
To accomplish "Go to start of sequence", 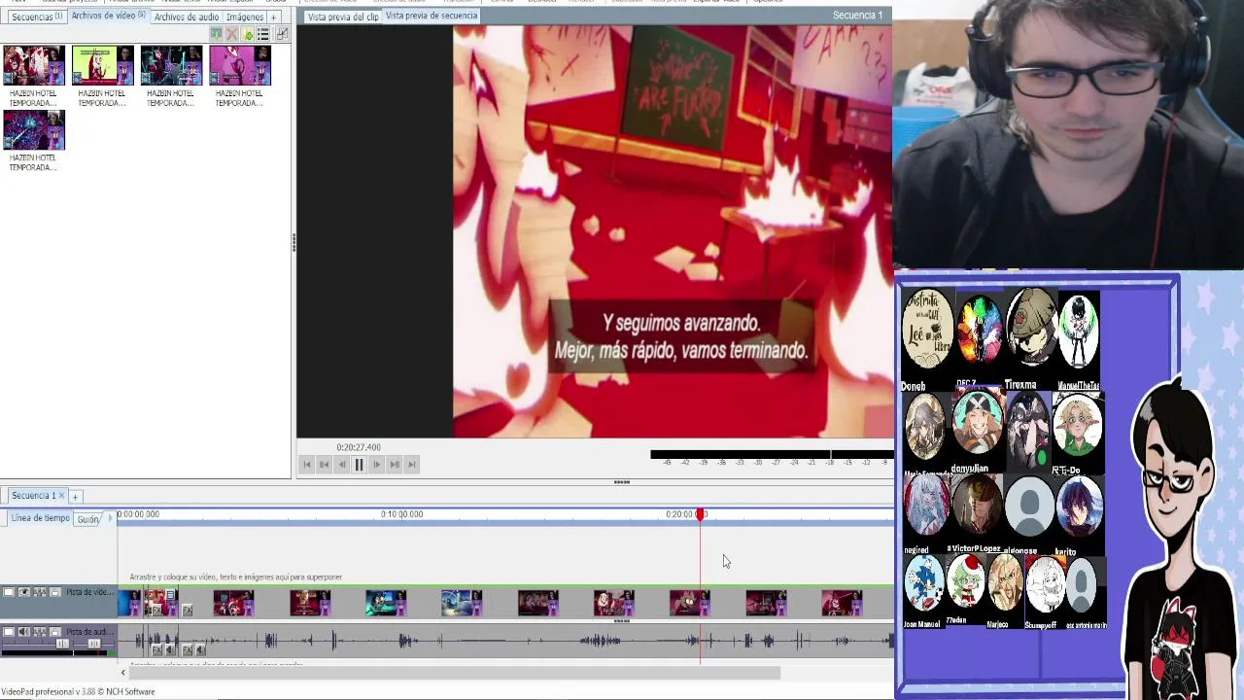I will click(x=307, y=465).
